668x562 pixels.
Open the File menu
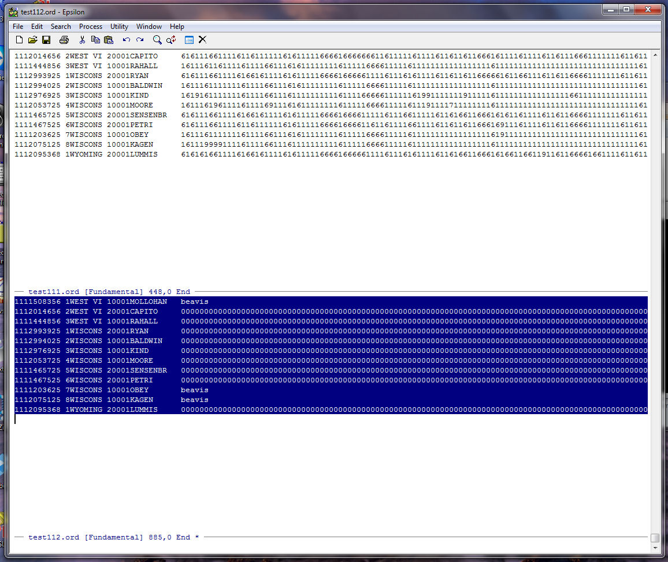[x=18, y=27]
